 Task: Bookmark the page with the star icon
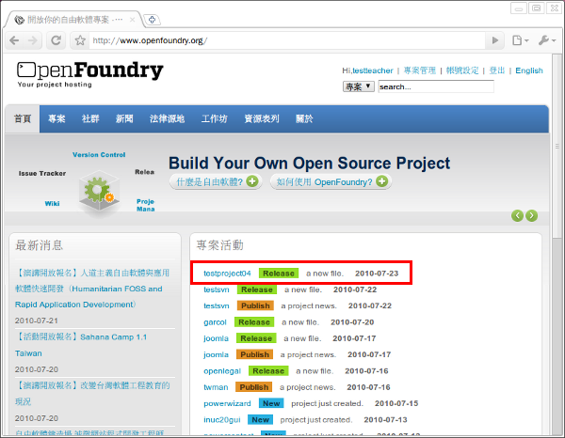click(80, 40)
